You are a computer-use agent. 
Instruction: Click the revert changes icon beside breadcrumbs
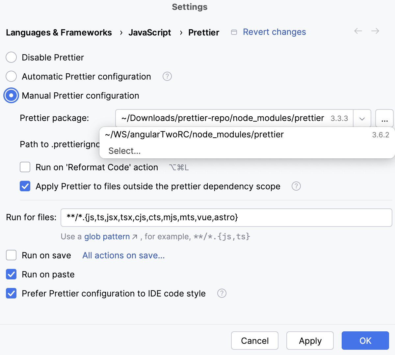pos(234,32)
